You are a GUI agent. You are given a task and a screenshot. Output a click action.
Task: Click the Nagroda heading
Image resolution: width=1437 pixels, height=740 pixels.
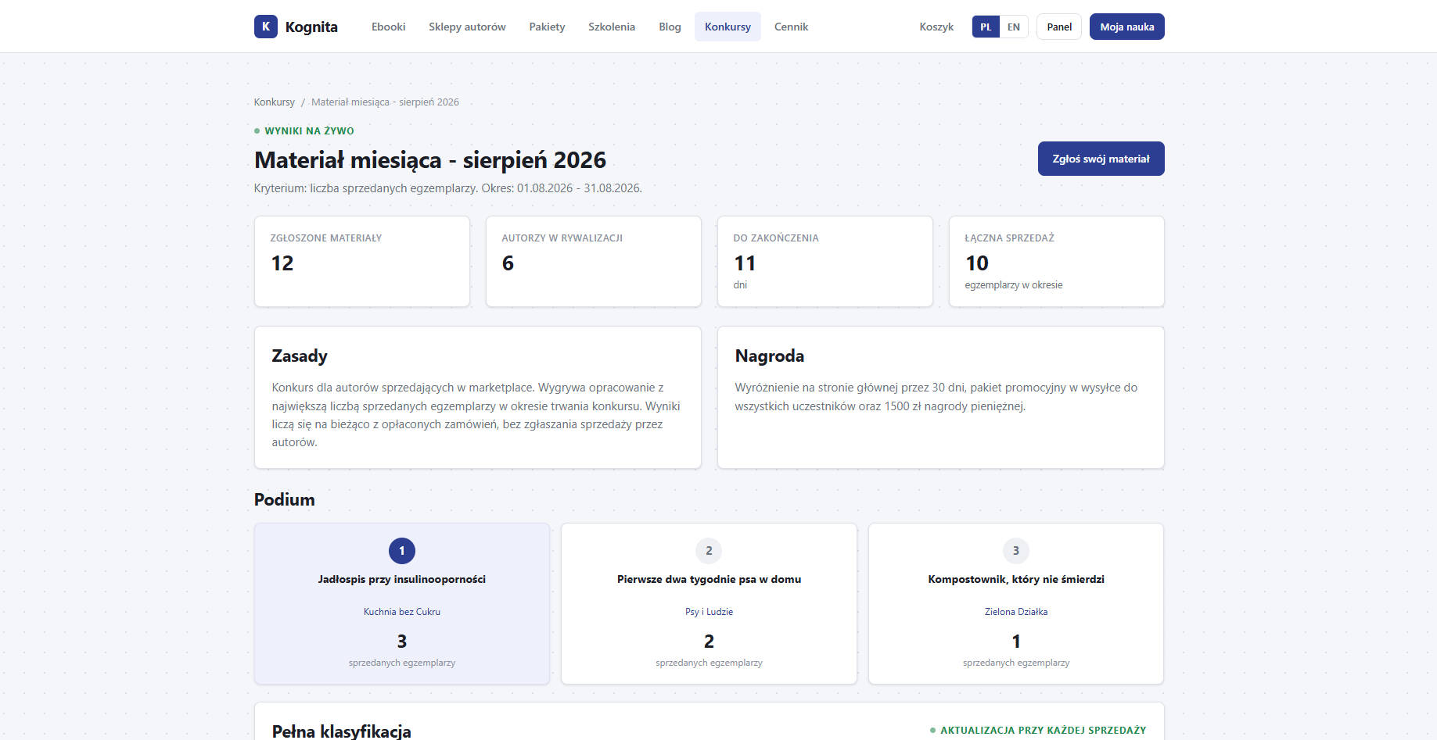770,356
